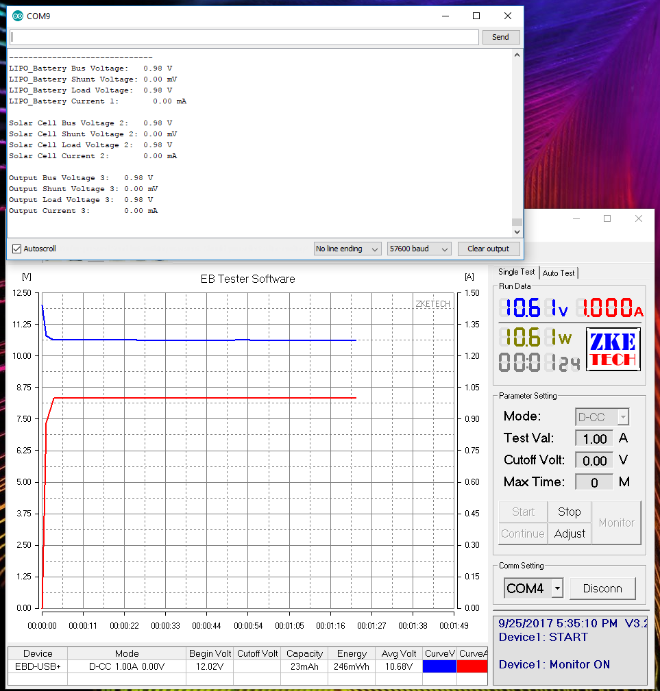Click the grayed Continue button
The width and height of the screenshot is (660, 691).
(523, 533)
